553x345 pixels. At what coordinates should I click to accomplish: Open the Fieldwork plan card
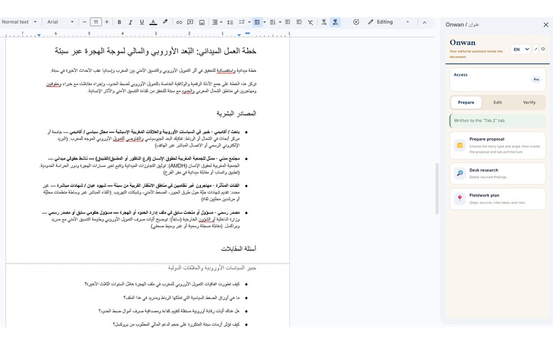(x=497, y=199)
